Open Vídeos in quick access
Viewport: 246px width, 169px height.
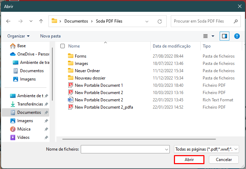coord(20,137)
